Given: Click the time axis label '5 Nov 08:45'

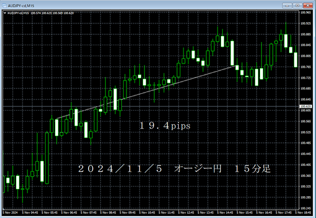Looking at the screenshot, I should coord(108,213).
